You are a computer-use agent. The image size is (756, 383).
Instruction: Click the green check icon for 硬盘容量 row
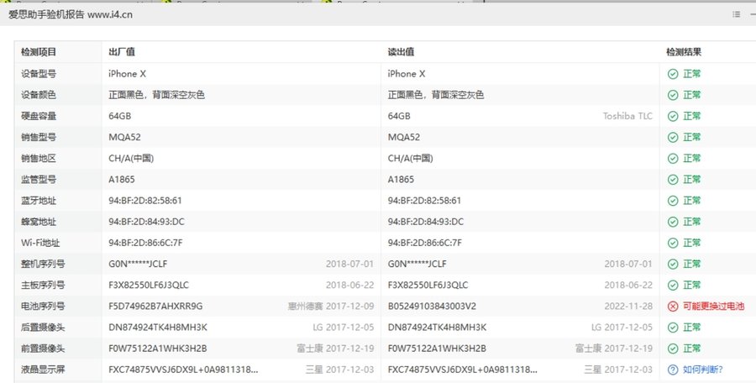pyautogui.click(x=673, y=116)
